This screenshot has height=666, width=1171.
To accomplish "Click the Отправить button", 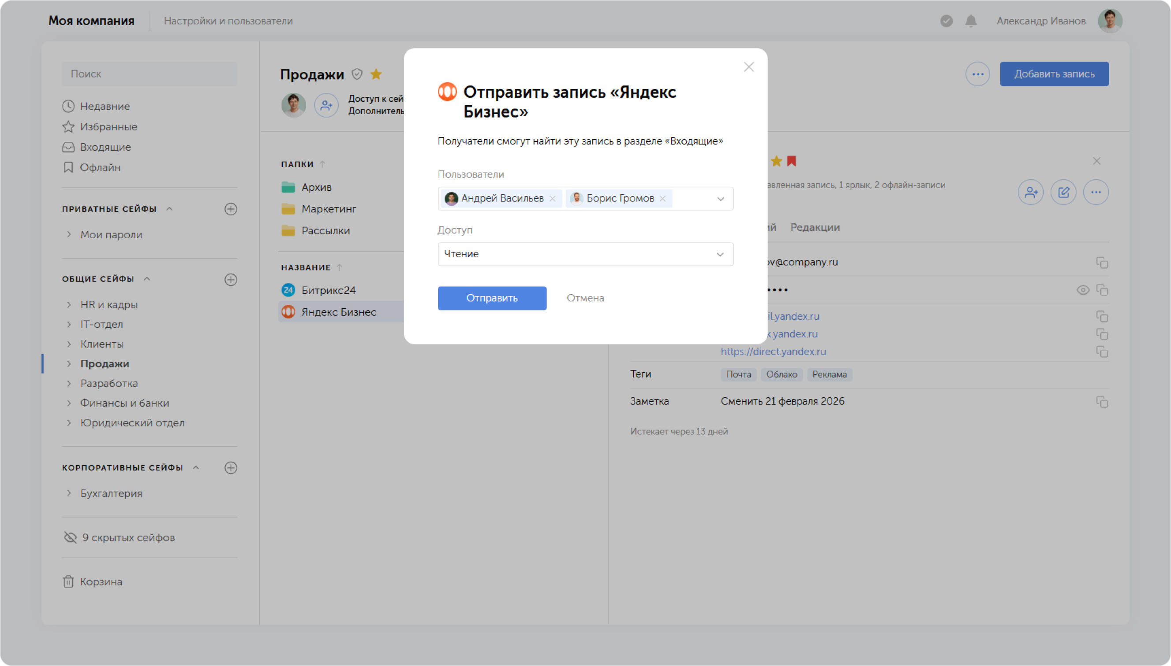I will point(492,298).
